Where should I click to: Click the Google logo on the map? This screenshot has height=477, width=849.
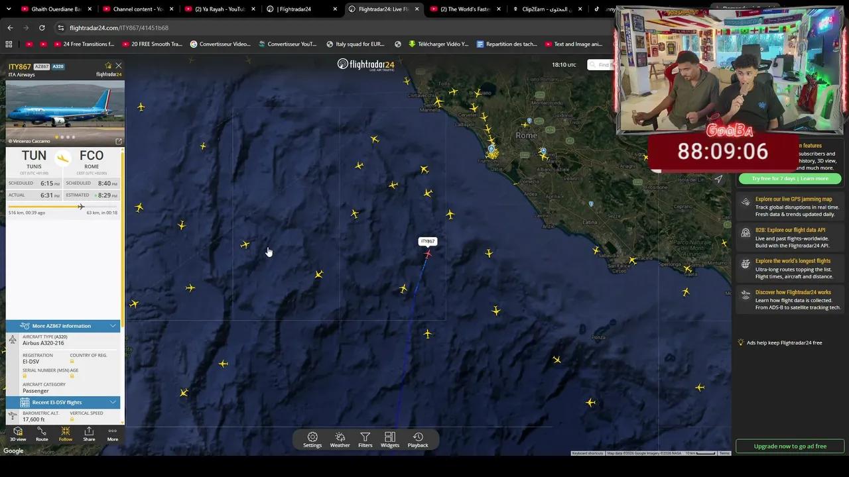point(13,451)
